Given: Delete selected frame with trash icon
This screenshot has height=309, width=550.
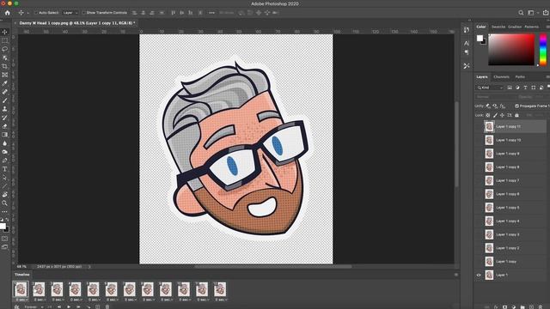Looking at the screenshot, I should (x=107, y=307).
